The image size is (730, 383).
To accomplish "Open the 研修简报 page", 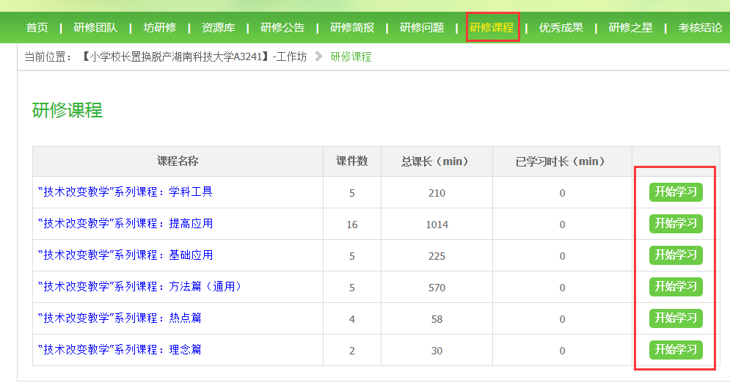I will click(352, 28).
